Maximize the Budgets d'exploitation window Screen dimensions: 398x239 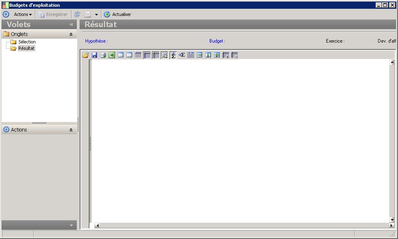[385, 5]
